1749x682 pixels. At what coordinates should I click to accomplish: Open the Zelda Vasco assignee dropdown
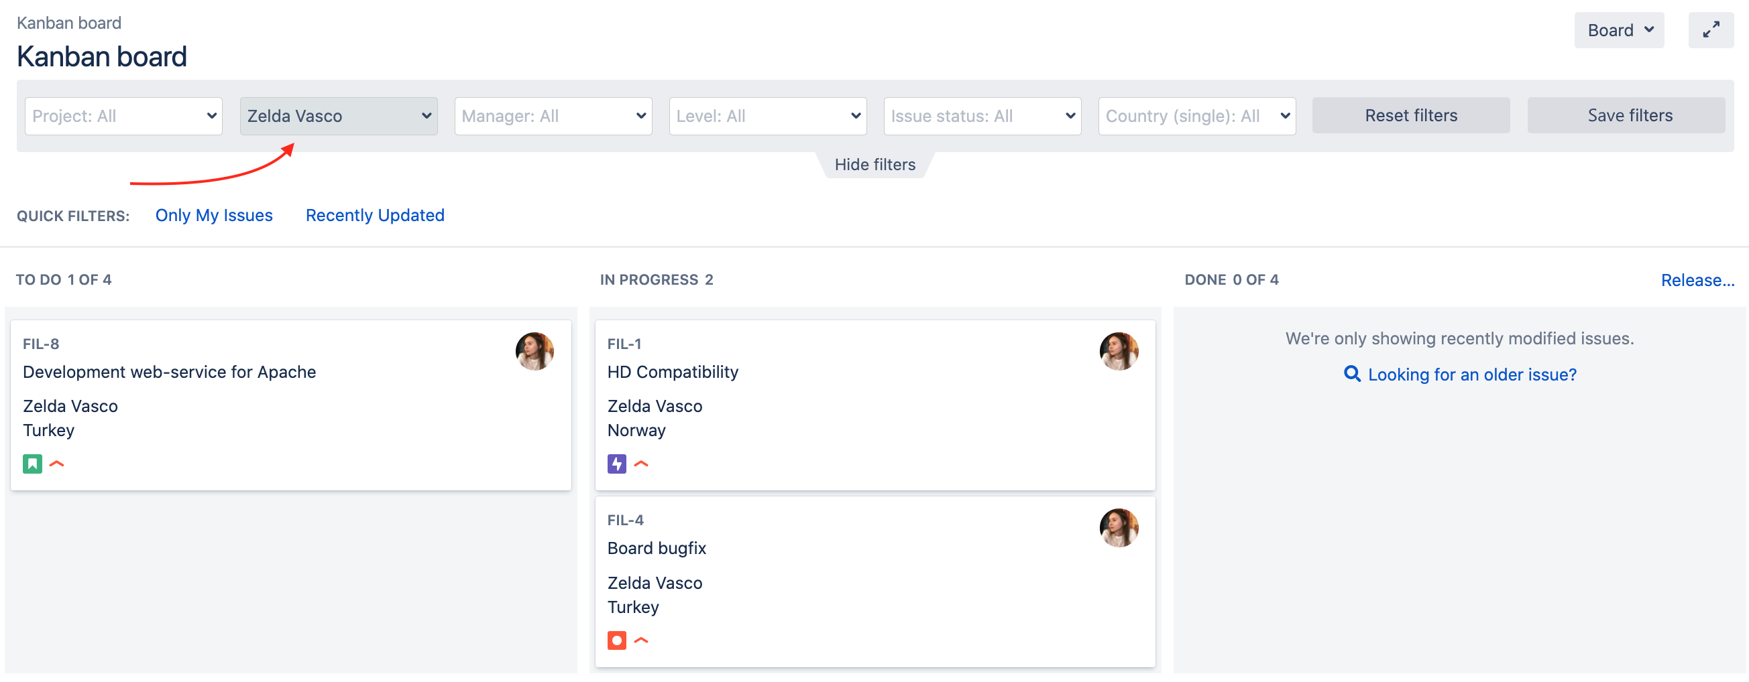338,116
